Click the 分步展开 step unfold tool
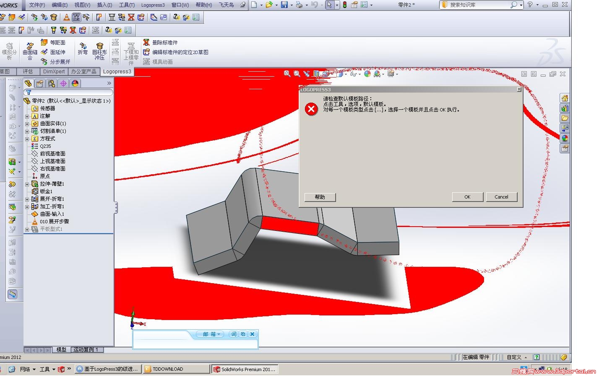This screenshot has height=377, width=604. 55,62
